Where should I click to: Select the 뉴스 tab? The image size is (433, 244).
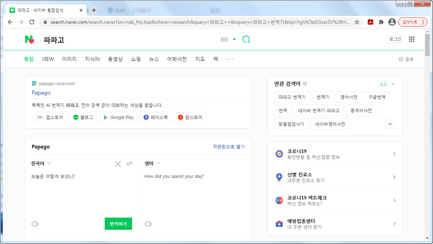click(x=154, y=59)
